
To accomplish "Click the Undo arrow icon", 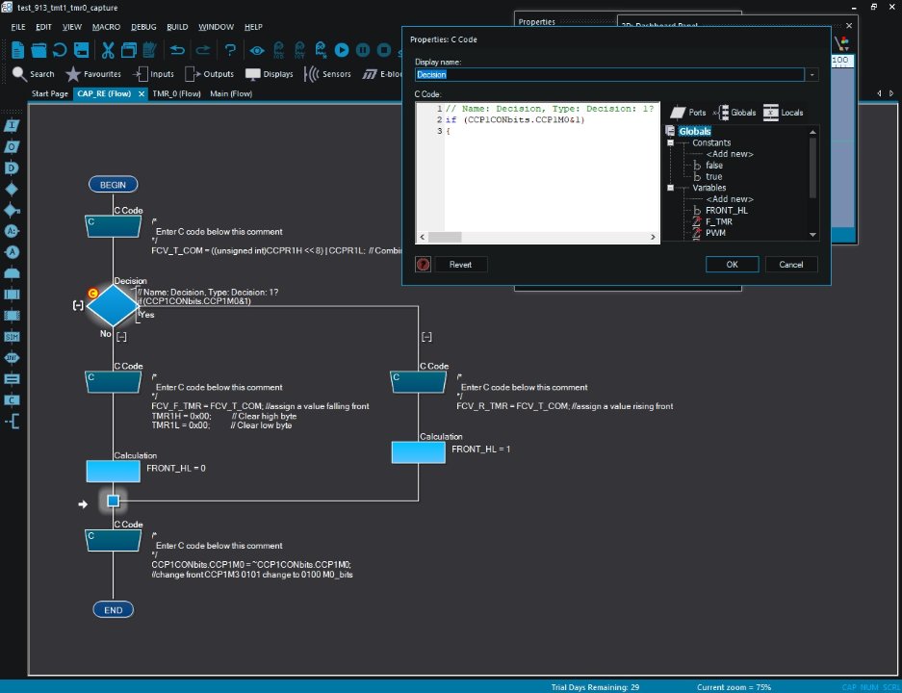I will coord(177,50).
